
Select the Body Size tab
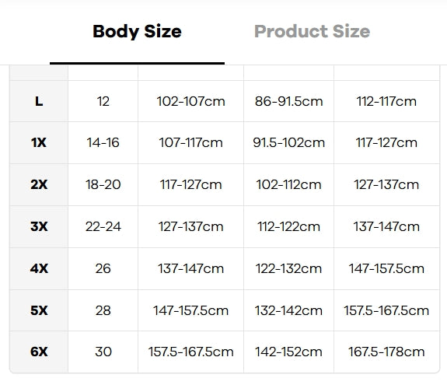137,32
